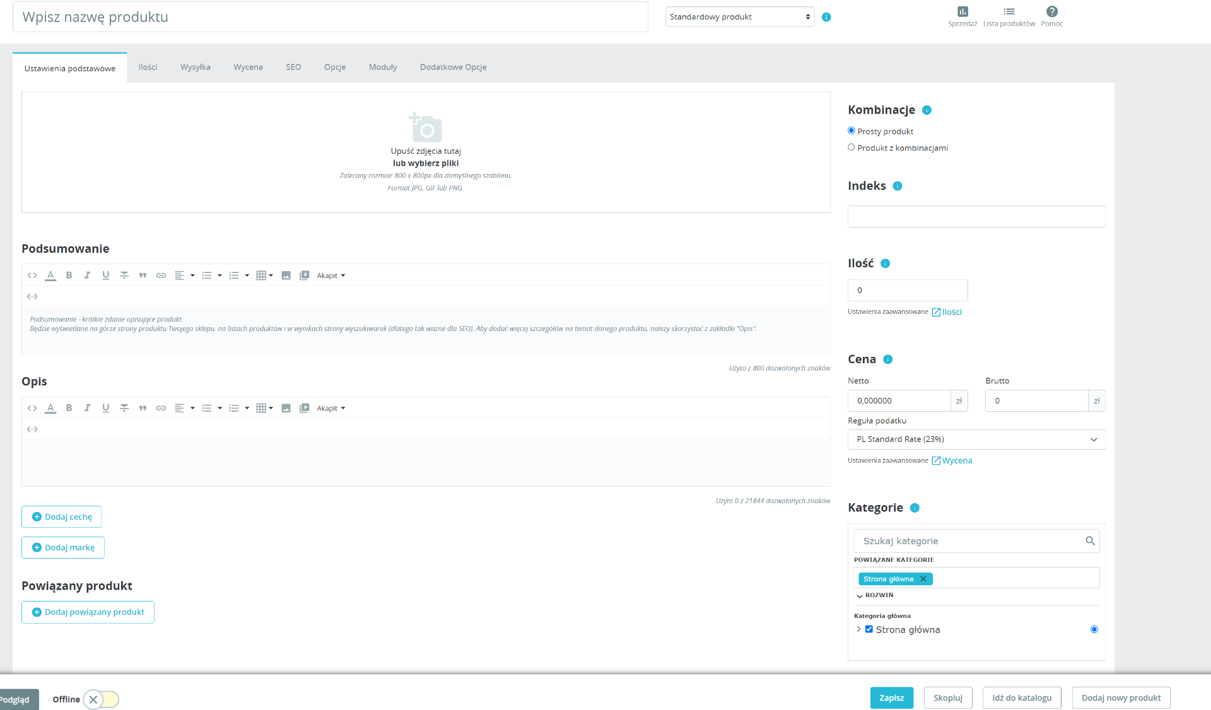The height and width of the screenshot is (710, 1211).
Task: Open Sprzedaż statistics icon
Action: pyautogui.click(x=962, y=12)
